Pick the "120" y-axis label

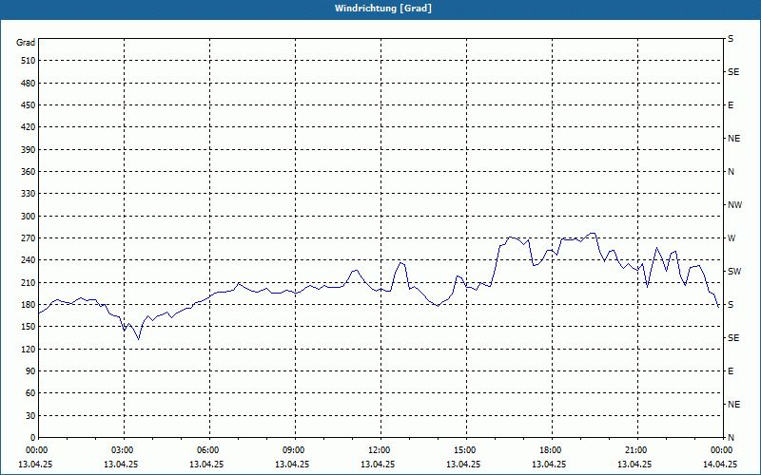(29, 349)
